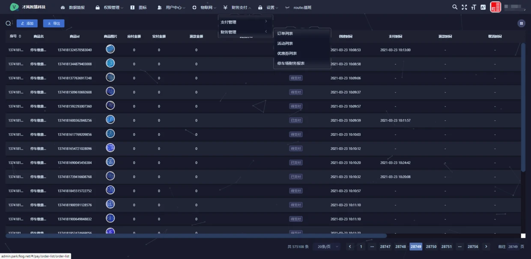Click the 待支付 tag for order 1374181377636917248
This screenshot has width=531, height=259.
tap(296, 78)
